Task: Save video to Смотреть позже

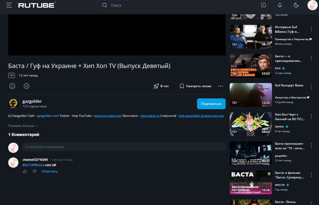Action: click(195, 86)
